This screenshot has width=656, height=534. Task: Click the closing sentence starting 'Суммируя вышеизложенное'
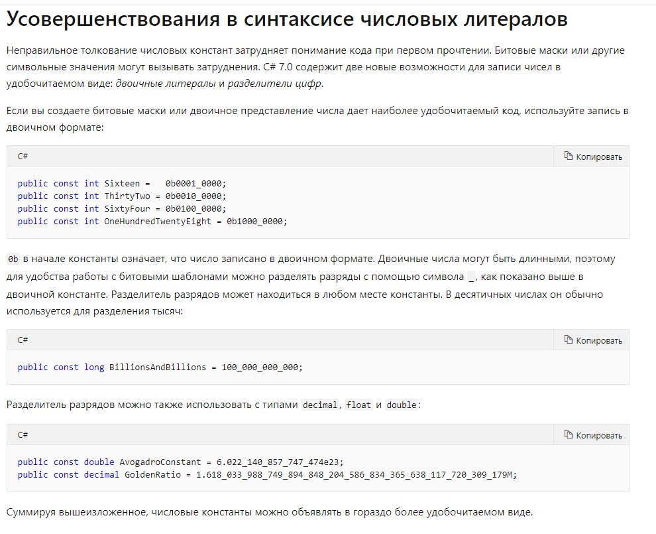tap(270, 512)
